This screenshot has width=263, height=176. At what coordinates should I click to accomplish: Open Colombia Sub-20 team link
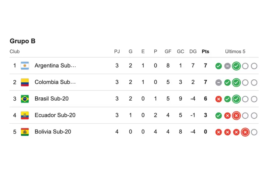55,82
